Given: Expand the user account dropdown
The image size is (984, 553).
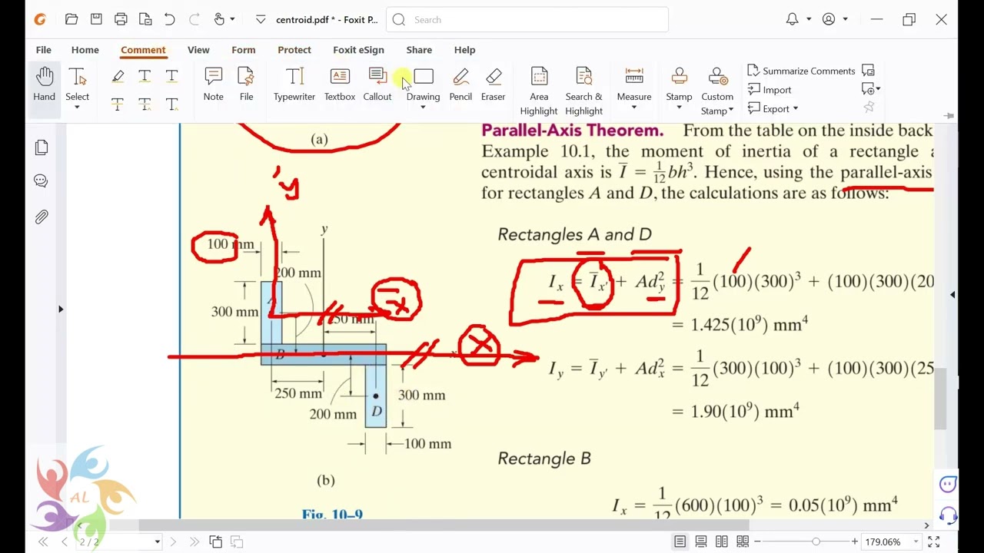Looking at the screenshot, I should (x=846, y=19).
